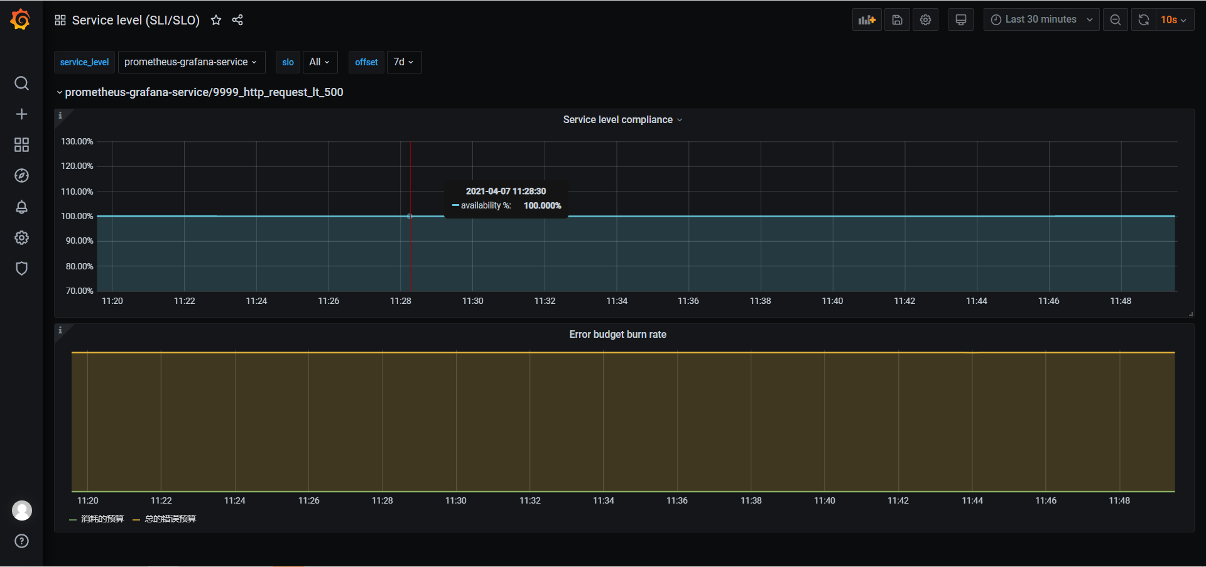1206x567 pixels.
Task: Open the Alerting bell icon
Action: [21, 207]
